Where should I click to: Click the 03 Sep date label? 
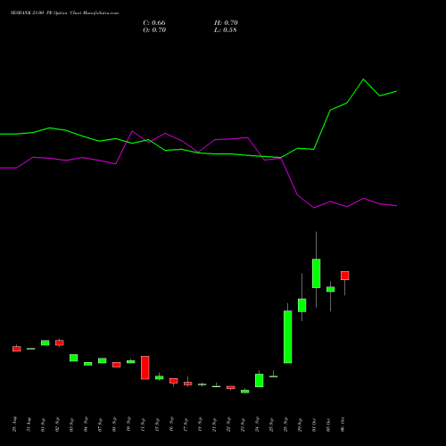pos(71,425)
